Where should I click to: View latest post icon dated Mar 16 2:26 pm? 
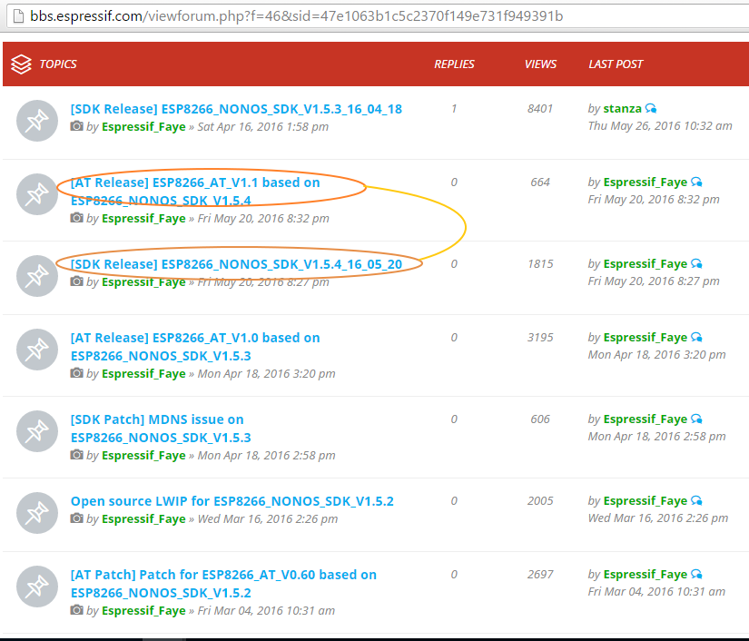pos(697,501)
